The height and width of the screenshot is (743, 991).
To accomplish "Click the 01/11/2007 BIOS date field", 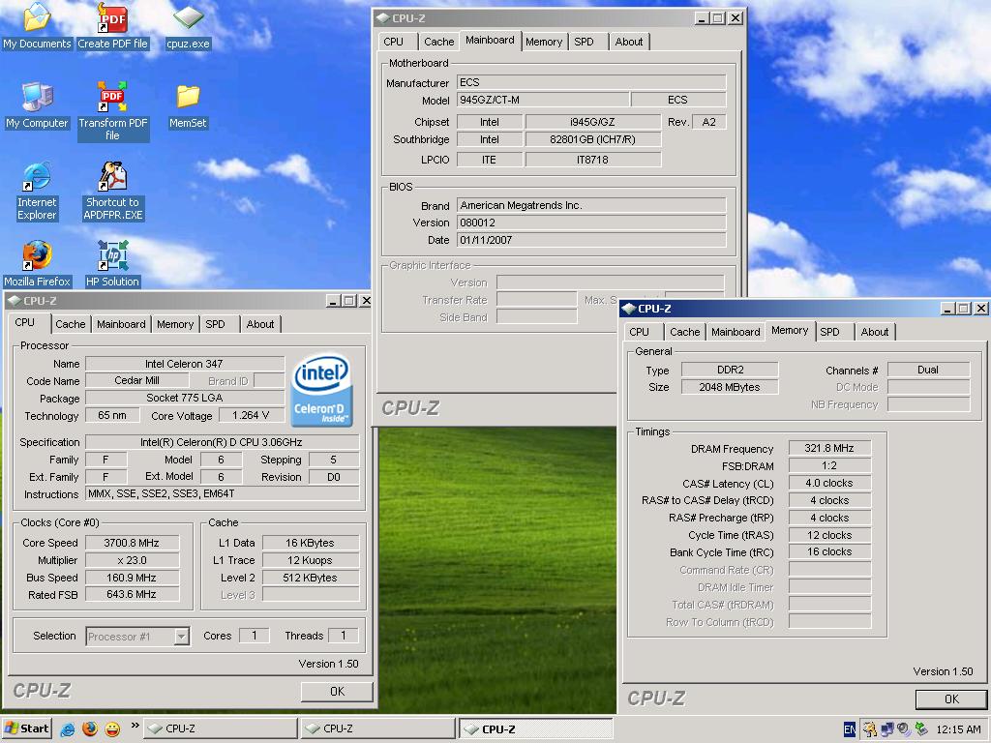I will coord(591,240).
